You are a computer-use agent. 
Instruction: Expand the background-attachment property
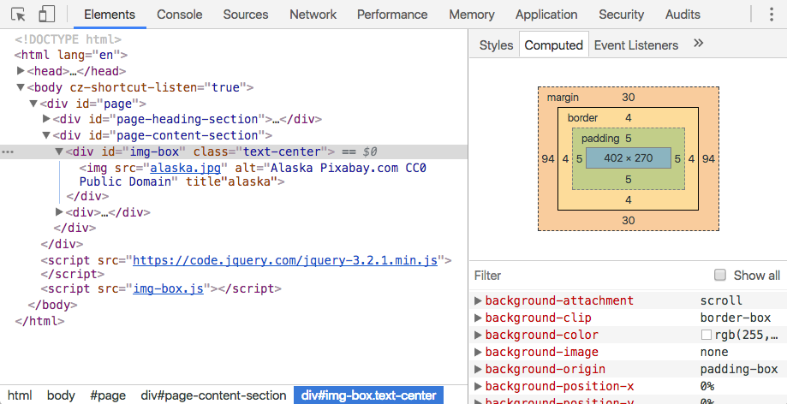479,300
